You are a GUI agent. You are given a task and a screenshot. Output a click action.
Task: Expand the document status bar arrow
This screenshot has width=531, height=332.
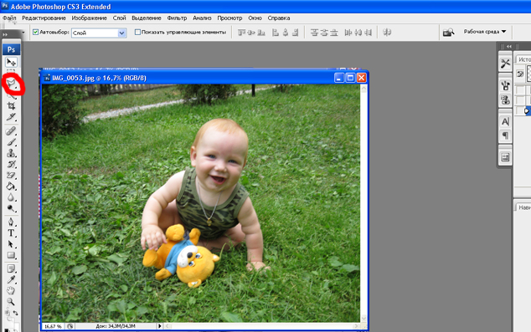coord(159,326)
